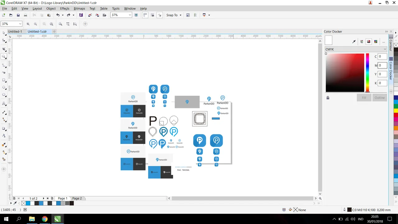Select the Parallel Dimension tool
This screenshot has height=224, width=398.
click(4, 112)
